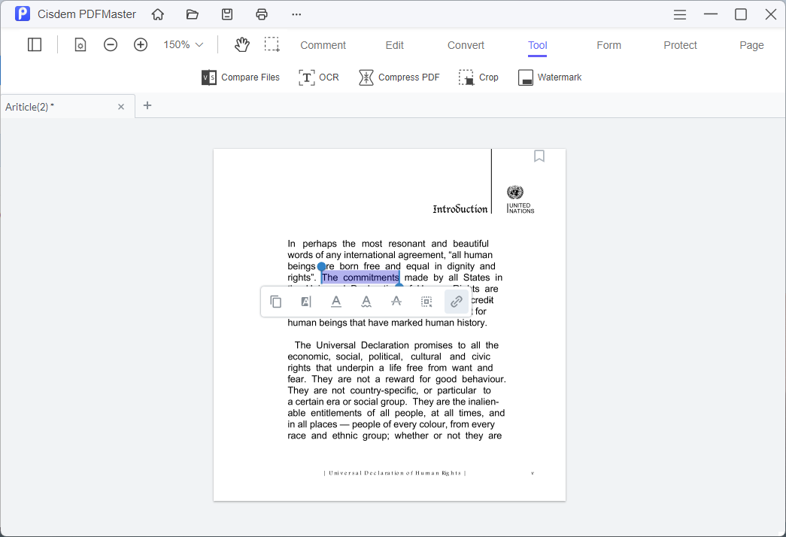Close the Ariticle(2) tab
The height and width of the screenshot is (537, 786).
point(121,107)
